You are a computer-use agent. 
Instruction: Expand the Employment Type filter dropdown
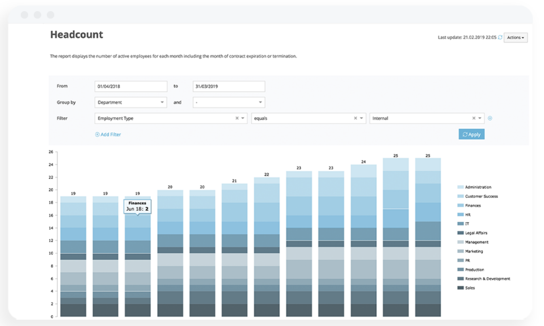[243, 118]
